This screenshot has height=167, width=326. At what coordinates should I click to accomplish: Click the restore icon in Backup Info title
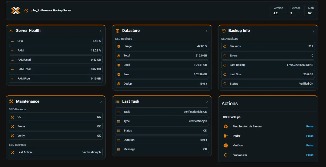point(224,31)
